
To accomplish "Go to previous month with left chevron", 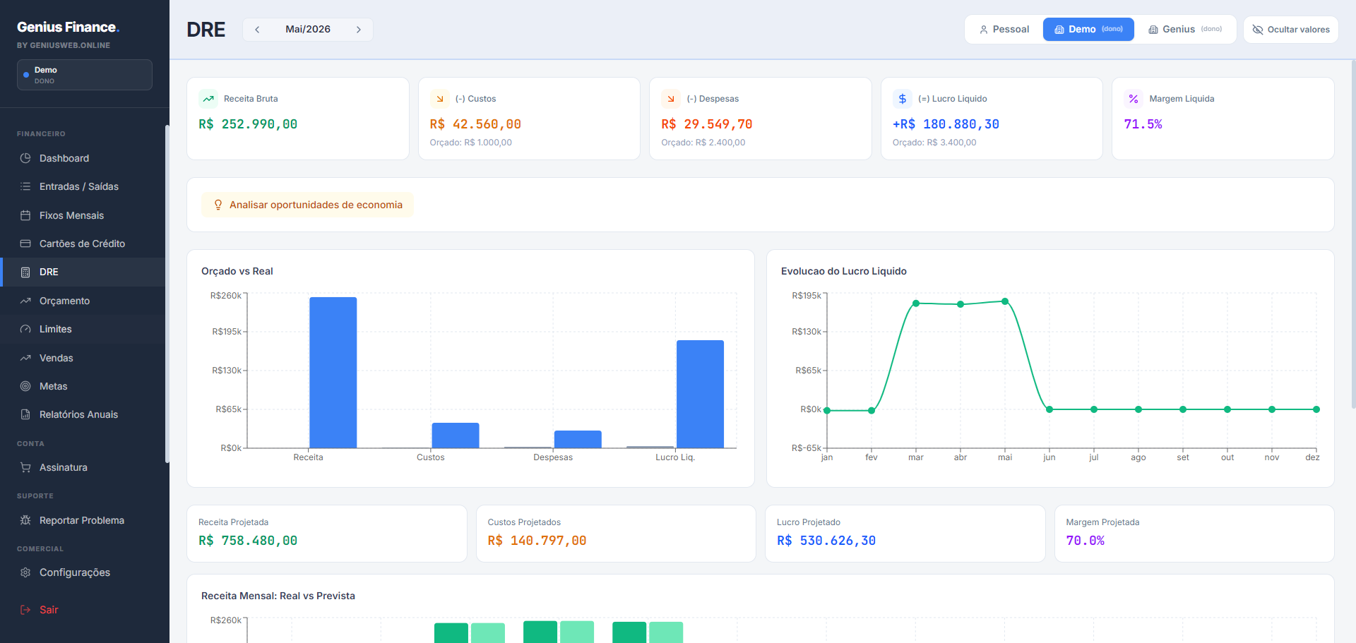I will [257, 30].
